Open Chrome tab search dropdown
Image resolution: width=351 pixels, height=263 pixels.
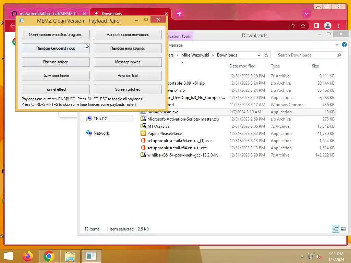point(306,14)
